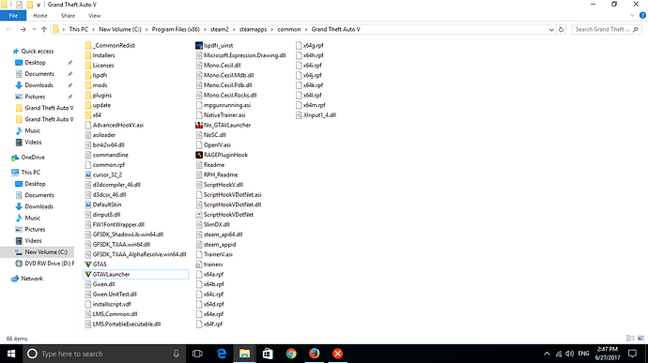Open Explorer Help question mark icon
The width and height of the screenshot is (648, 363).
tap(642, 16)
